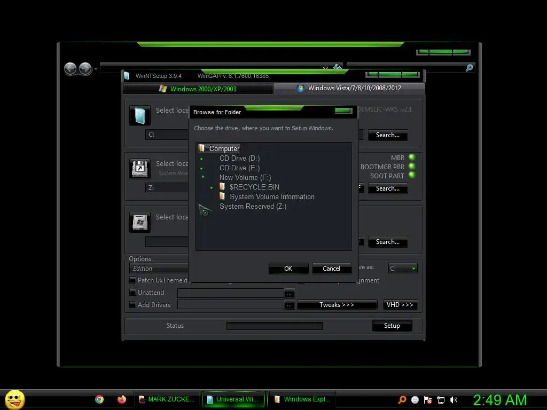Viewport: 547px width, 410px height.
Task: Open Windows Expl... taskbar item
Action: (x=303, y=399)
